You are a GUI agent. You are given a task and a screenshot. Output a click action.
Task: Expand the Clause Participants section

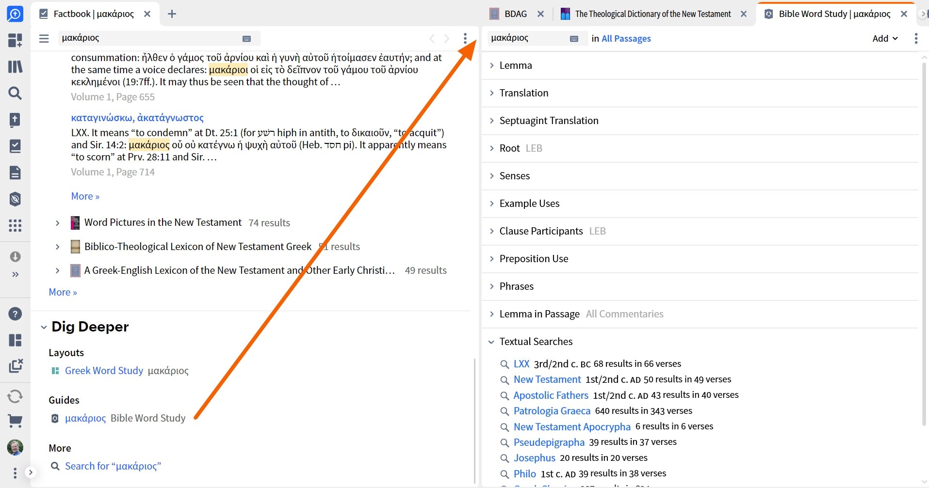pyautogui.click(x=491, y=231)
